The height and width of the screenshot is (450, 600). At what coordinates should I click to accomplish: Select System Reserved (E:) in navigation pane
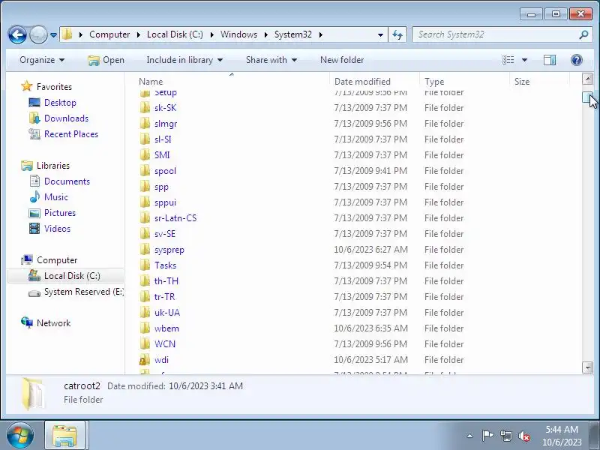coord(76,292)
